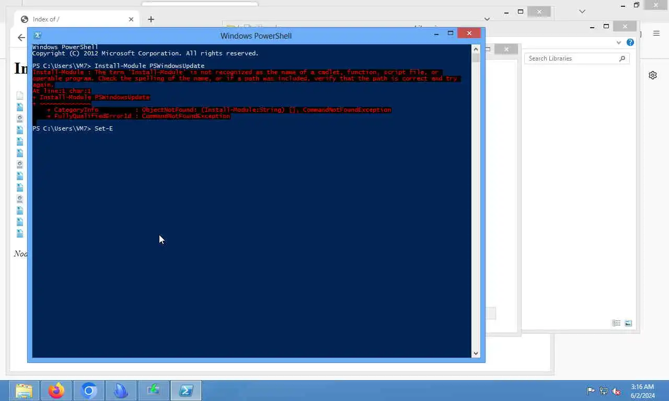Image resolution: width=669 pixels, height=401 pixels.
Task: Launch Firefox from the taskbar
Action: pyautogui.click(x=56, y=391)
